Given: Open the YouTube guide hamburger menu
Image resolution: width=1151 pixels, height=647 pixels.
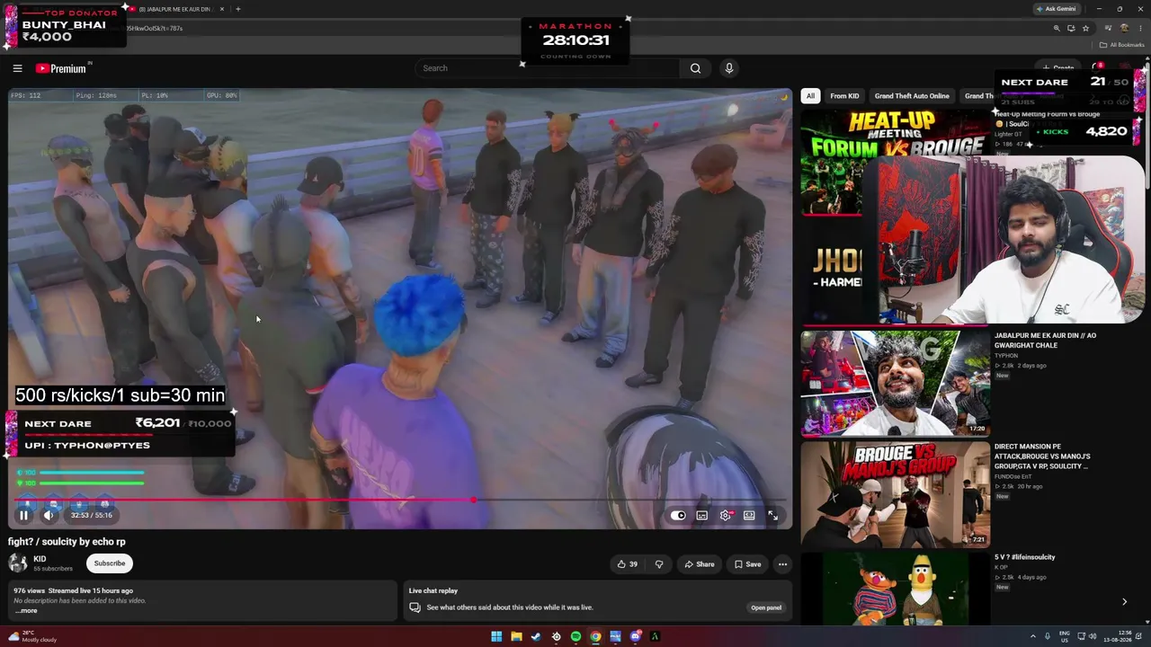Looking at the screenshot, I should point(17,68).
